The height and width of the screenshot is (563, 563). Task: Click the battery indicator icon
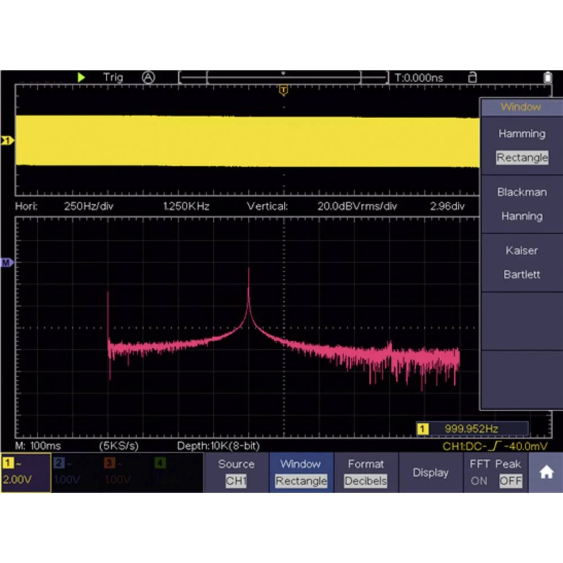tap(547, 77)
